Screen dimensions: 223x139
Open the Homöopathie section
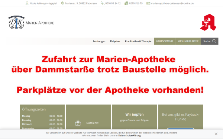(165, 41)
